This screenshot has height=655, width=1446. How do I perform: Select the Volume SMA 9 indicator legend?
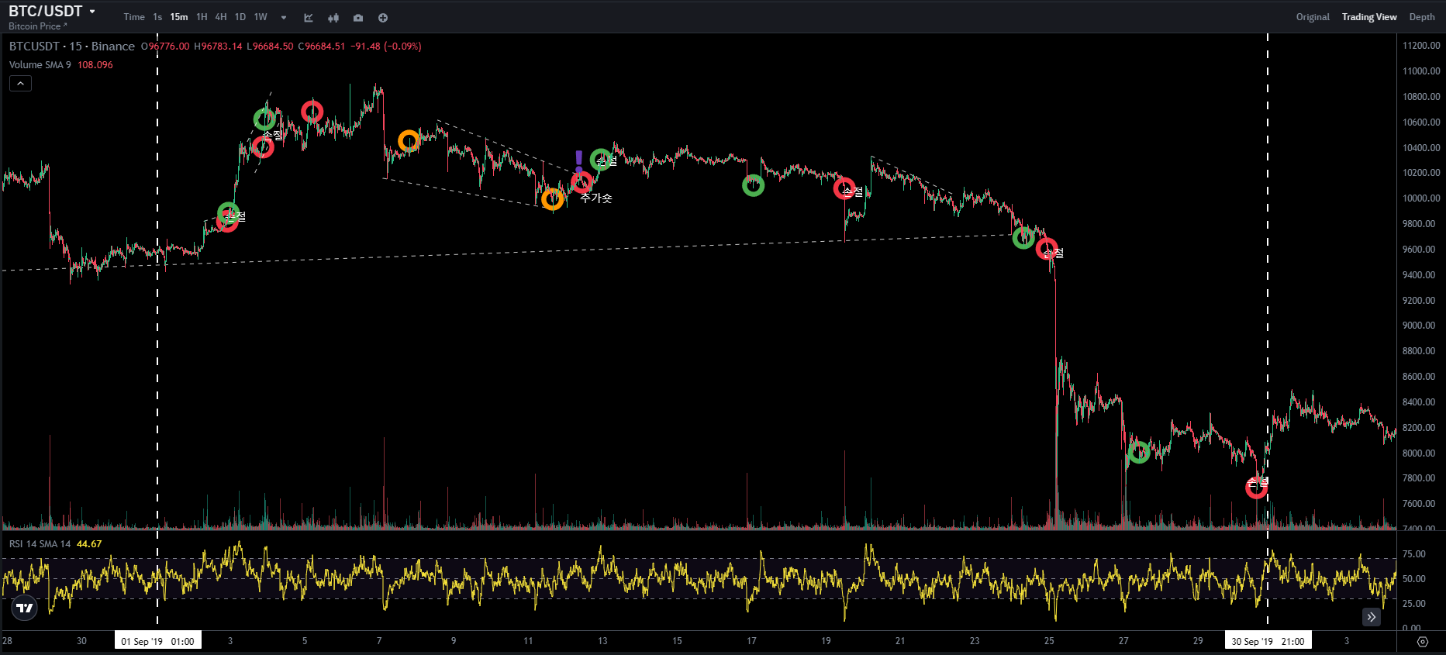click(40, 65)
